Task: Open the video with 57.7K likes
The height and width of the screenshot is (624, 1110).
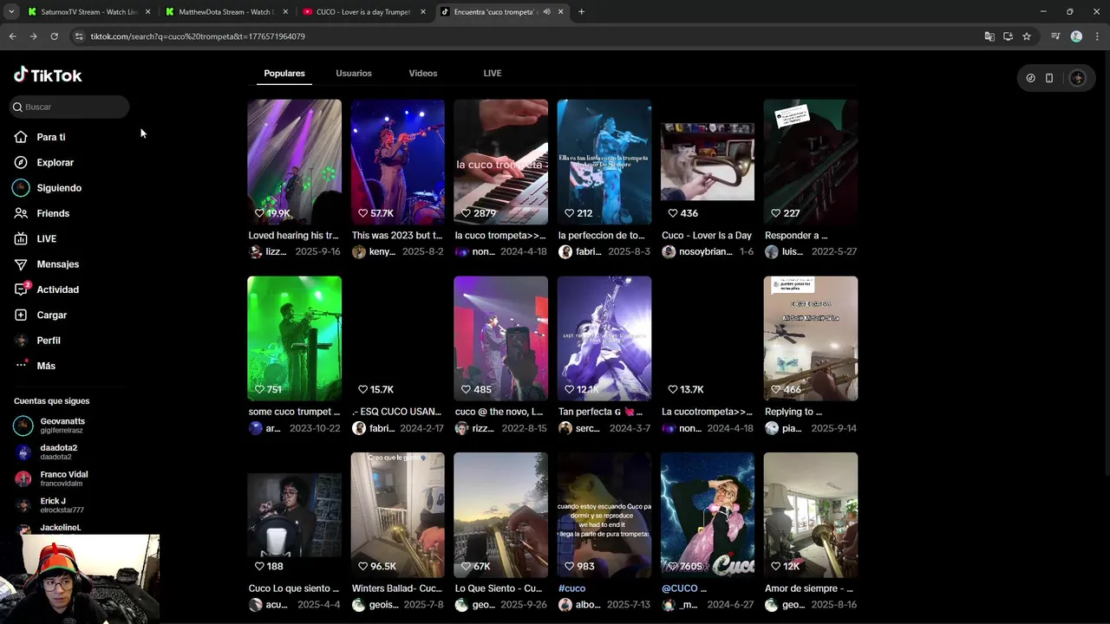Action: 397,162
